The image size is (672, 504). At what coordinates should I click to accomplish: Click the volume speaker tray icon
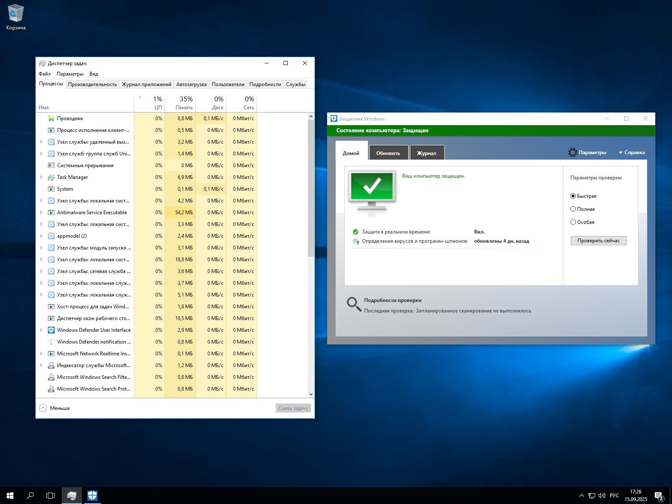[x=601, y=496]
